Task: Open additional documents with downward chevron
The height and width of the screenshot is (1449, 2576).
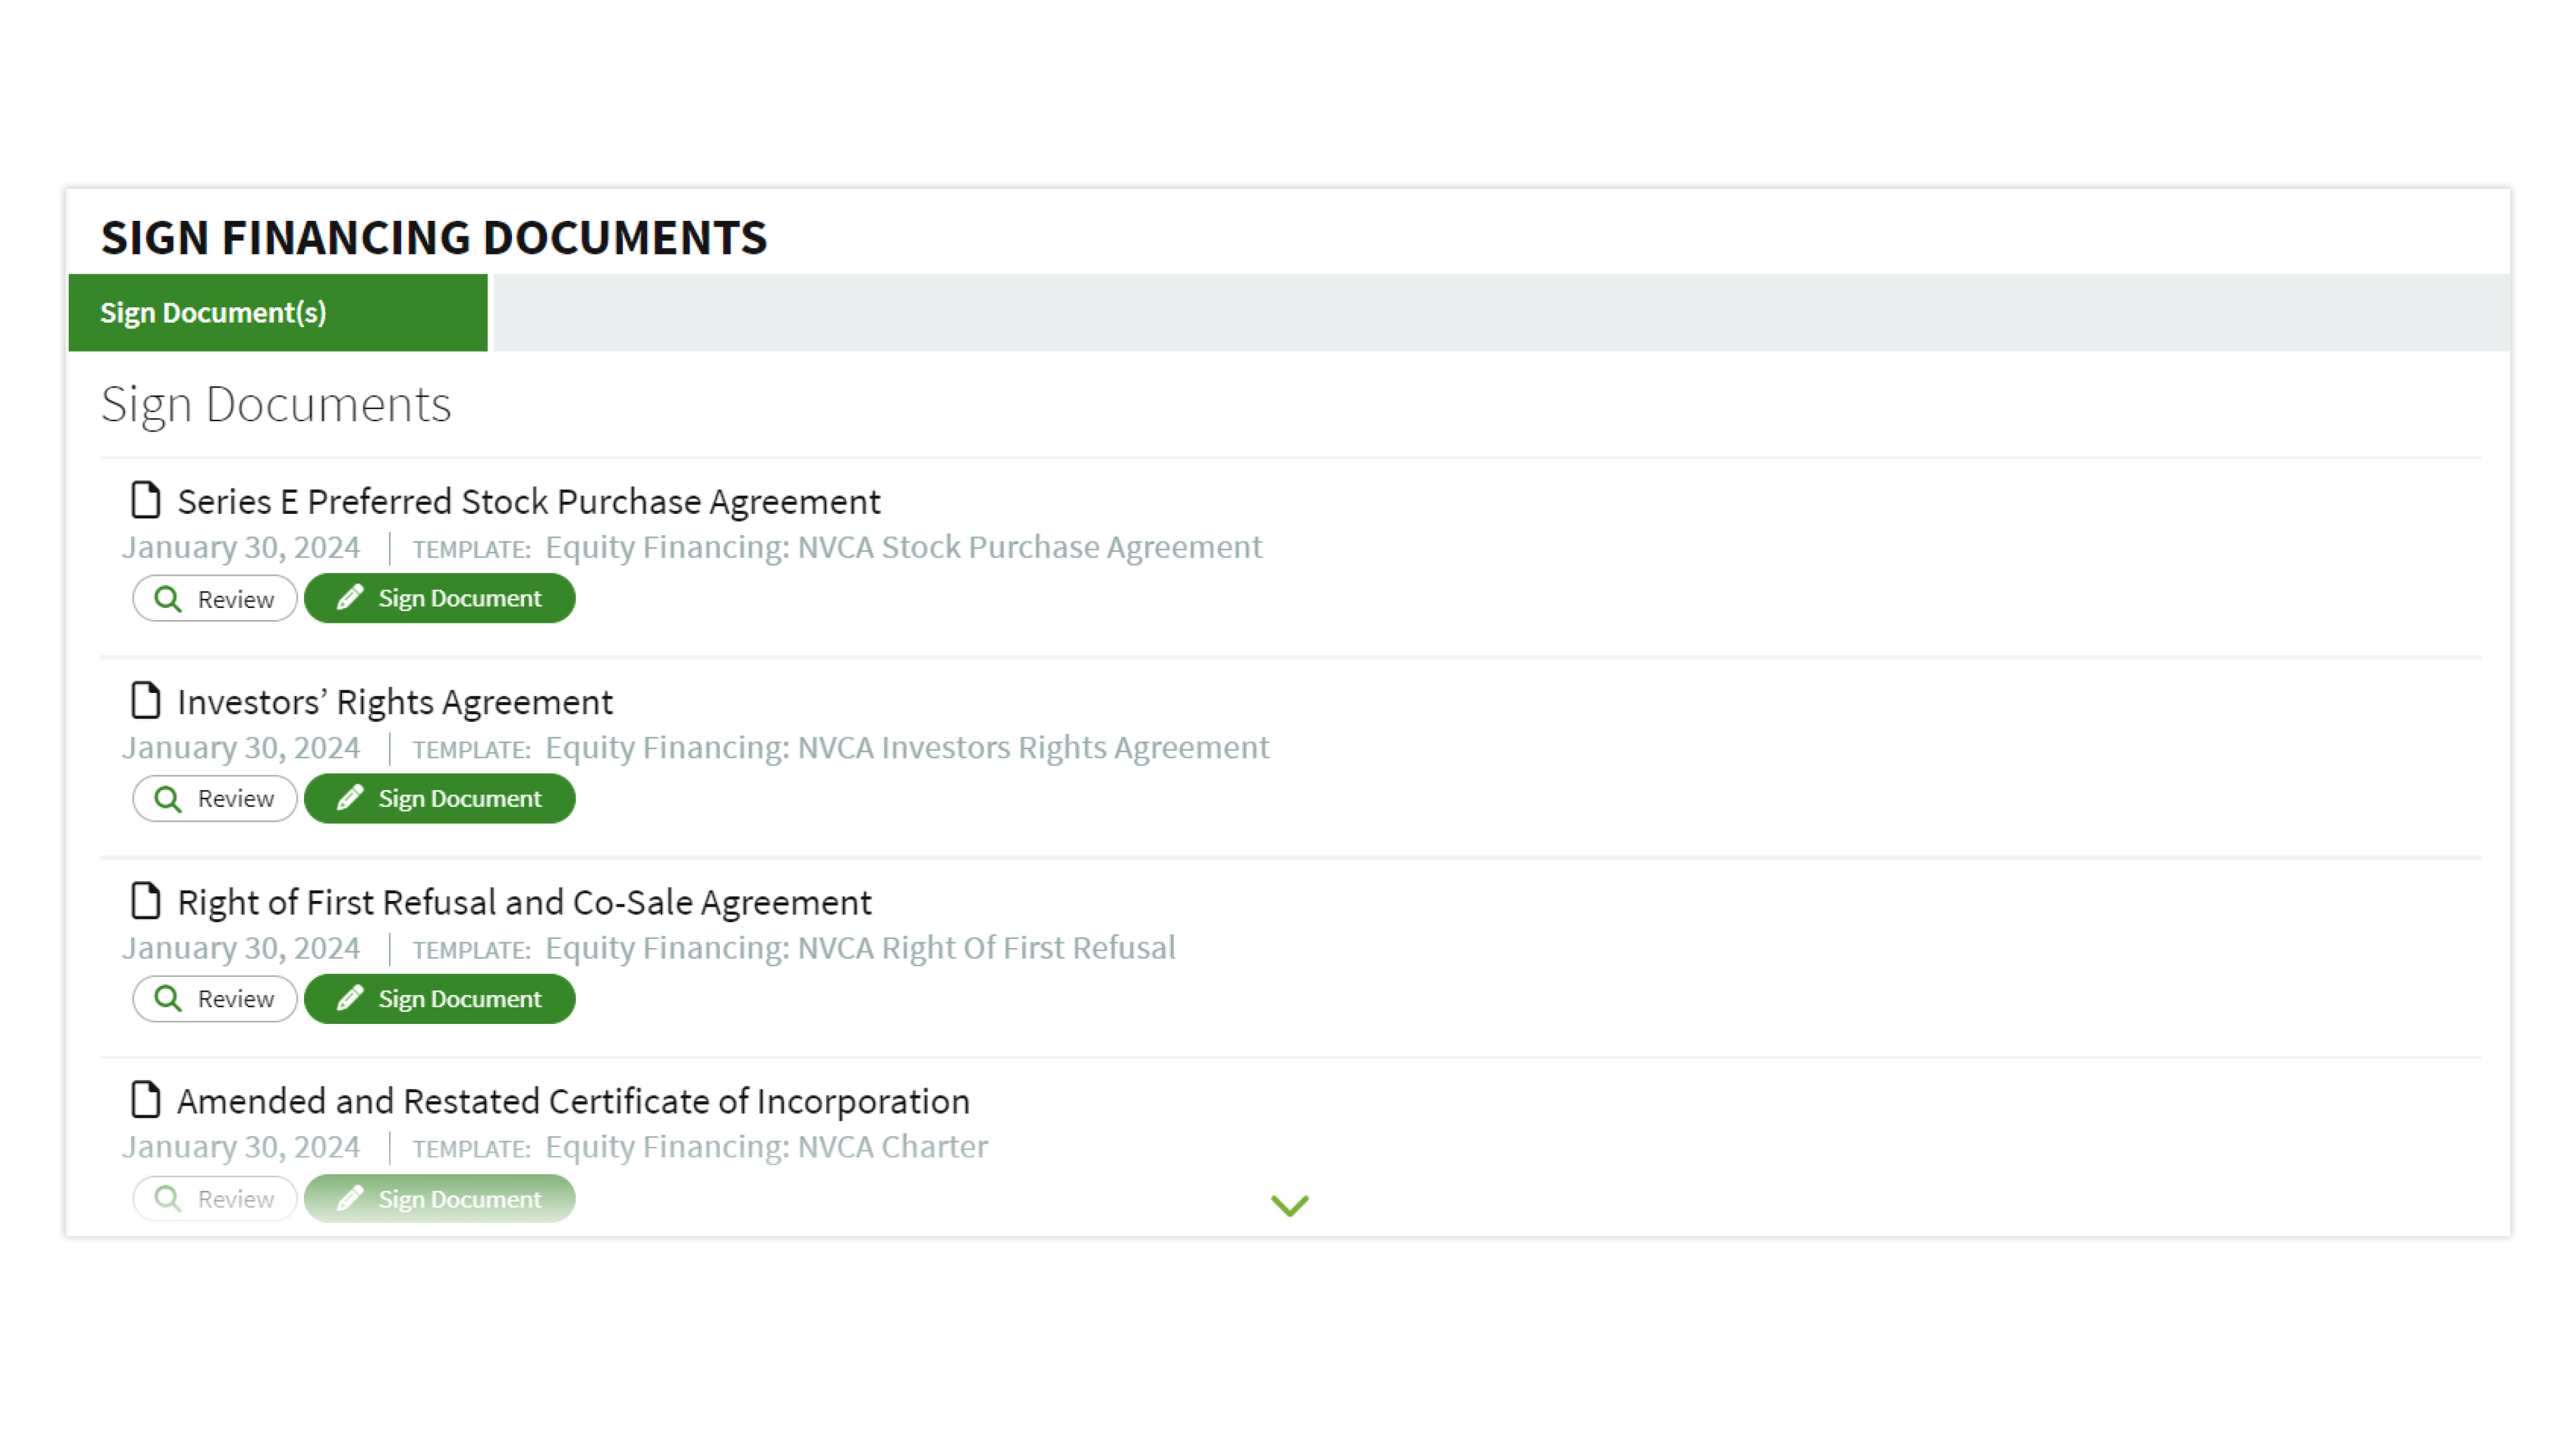Action: [x=1289, y=1204]
